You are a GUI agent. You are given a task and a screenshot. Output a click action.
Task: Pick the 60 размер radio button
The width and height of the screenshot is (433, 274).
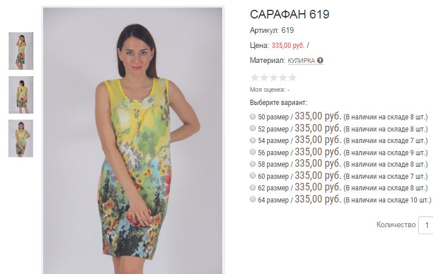[x=253, y=176]
